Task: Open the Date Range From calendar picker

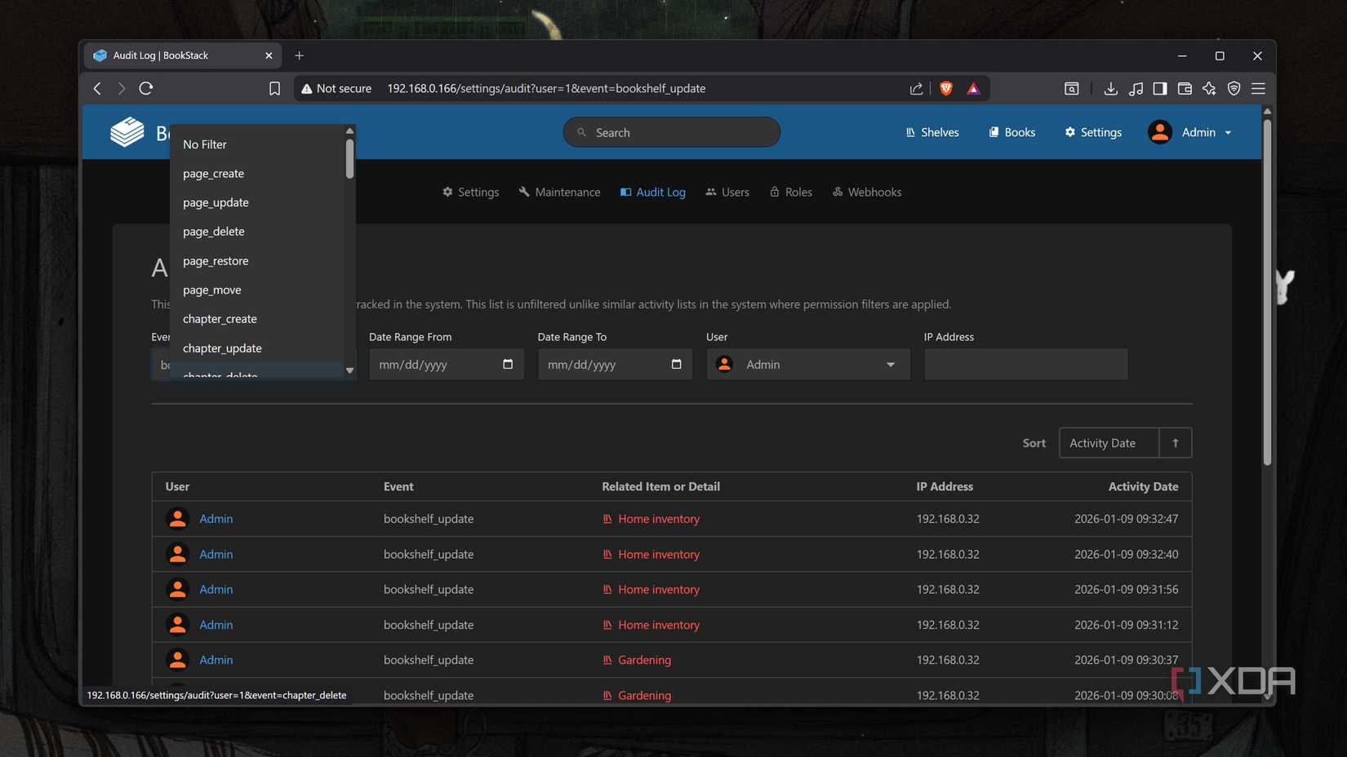Action: click(x=508, y=364)
